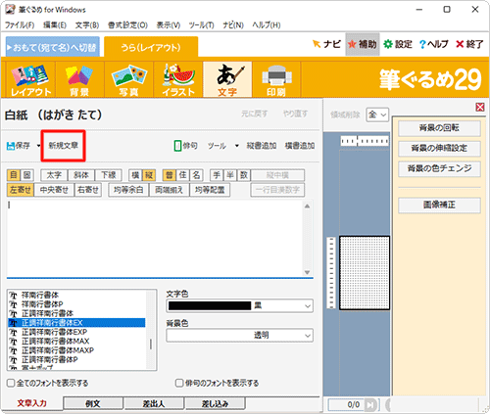This screenshot has height=414, width=490.
Task: Expand the ツール dropdown arrow
Action: pos(237,146)
